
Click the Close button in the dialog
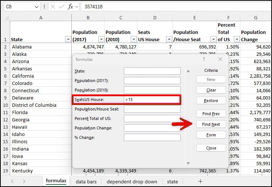tap(211, 148)
